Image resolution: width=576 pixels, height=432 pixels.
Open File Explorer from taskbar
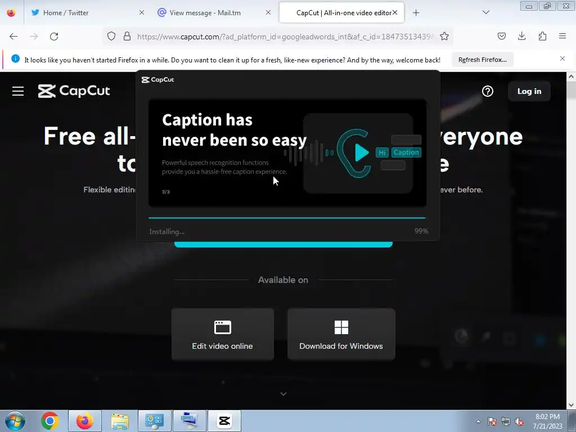(x=119, y=421)
